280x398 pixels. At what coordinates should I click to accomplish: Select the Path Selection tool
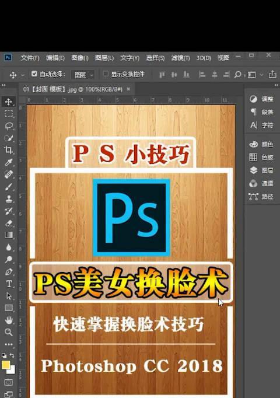pos(9,296)
